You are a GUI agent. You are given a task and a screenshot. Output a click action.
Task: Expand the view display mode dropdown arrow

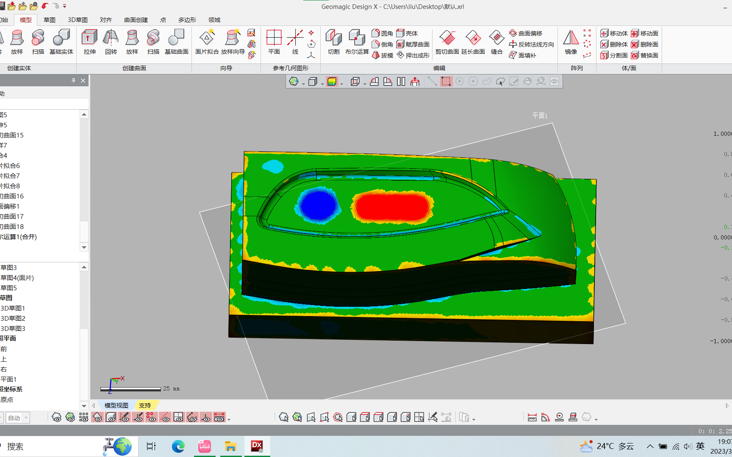click(x=322, y=83)
